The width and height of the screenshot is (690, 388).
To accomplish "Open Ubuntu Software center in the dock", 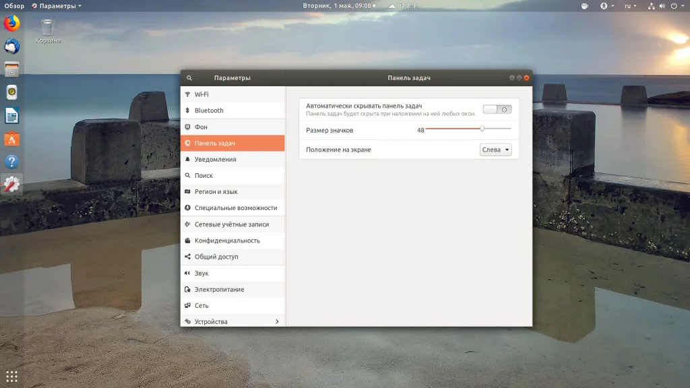I will point(12,139).
